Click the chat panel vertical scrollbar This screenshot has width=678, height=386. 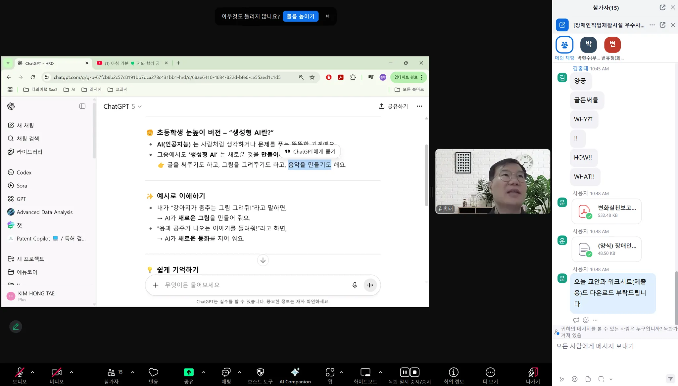(676, 297)
